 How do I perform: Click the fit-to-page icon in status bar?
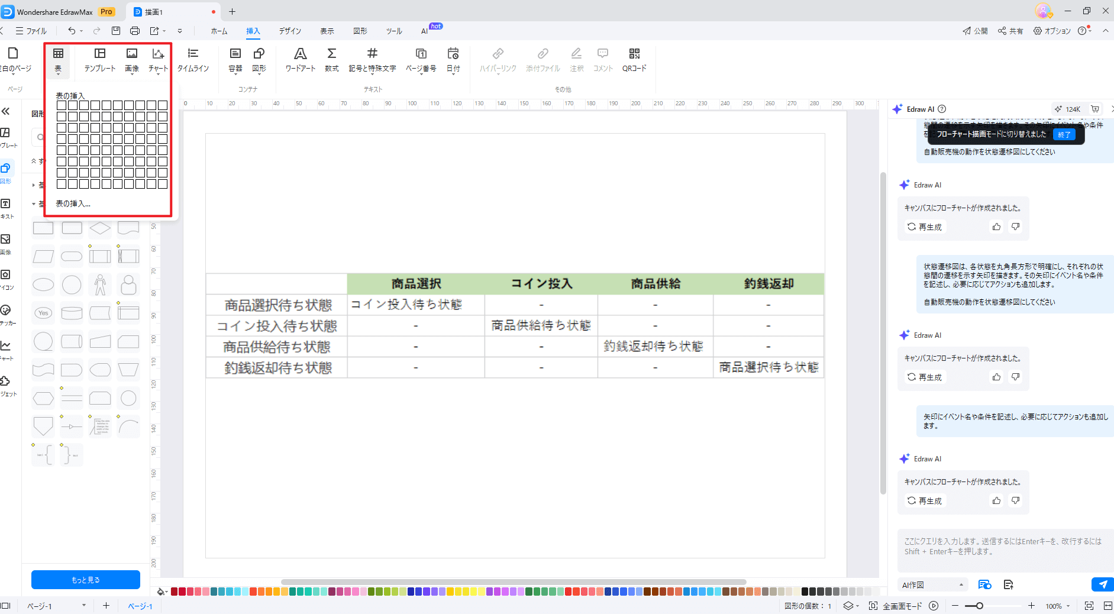1089,606
